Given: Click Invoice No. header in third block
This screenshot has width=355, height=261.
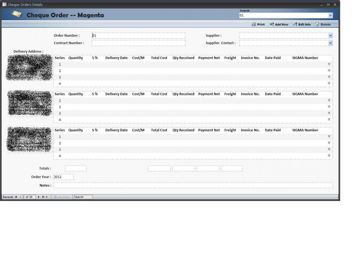Looking at the screenshot, I should pos(250,130).
